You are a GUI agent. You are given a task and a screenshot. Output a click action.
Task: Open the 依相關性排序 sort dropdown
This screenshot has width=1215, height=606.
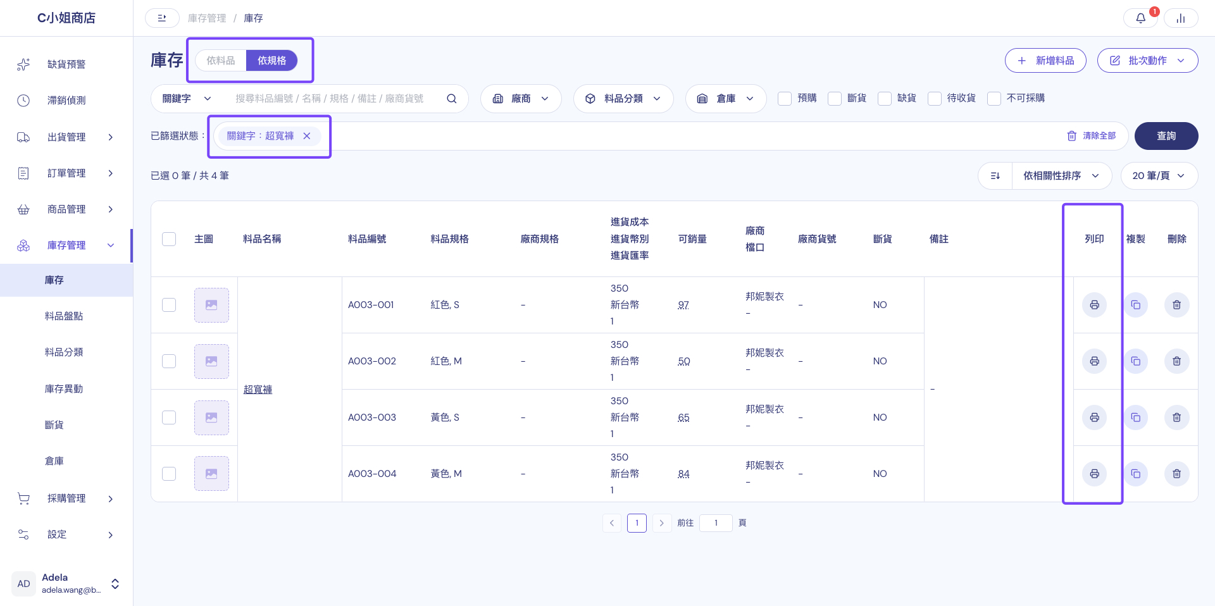pos(1061,176)
